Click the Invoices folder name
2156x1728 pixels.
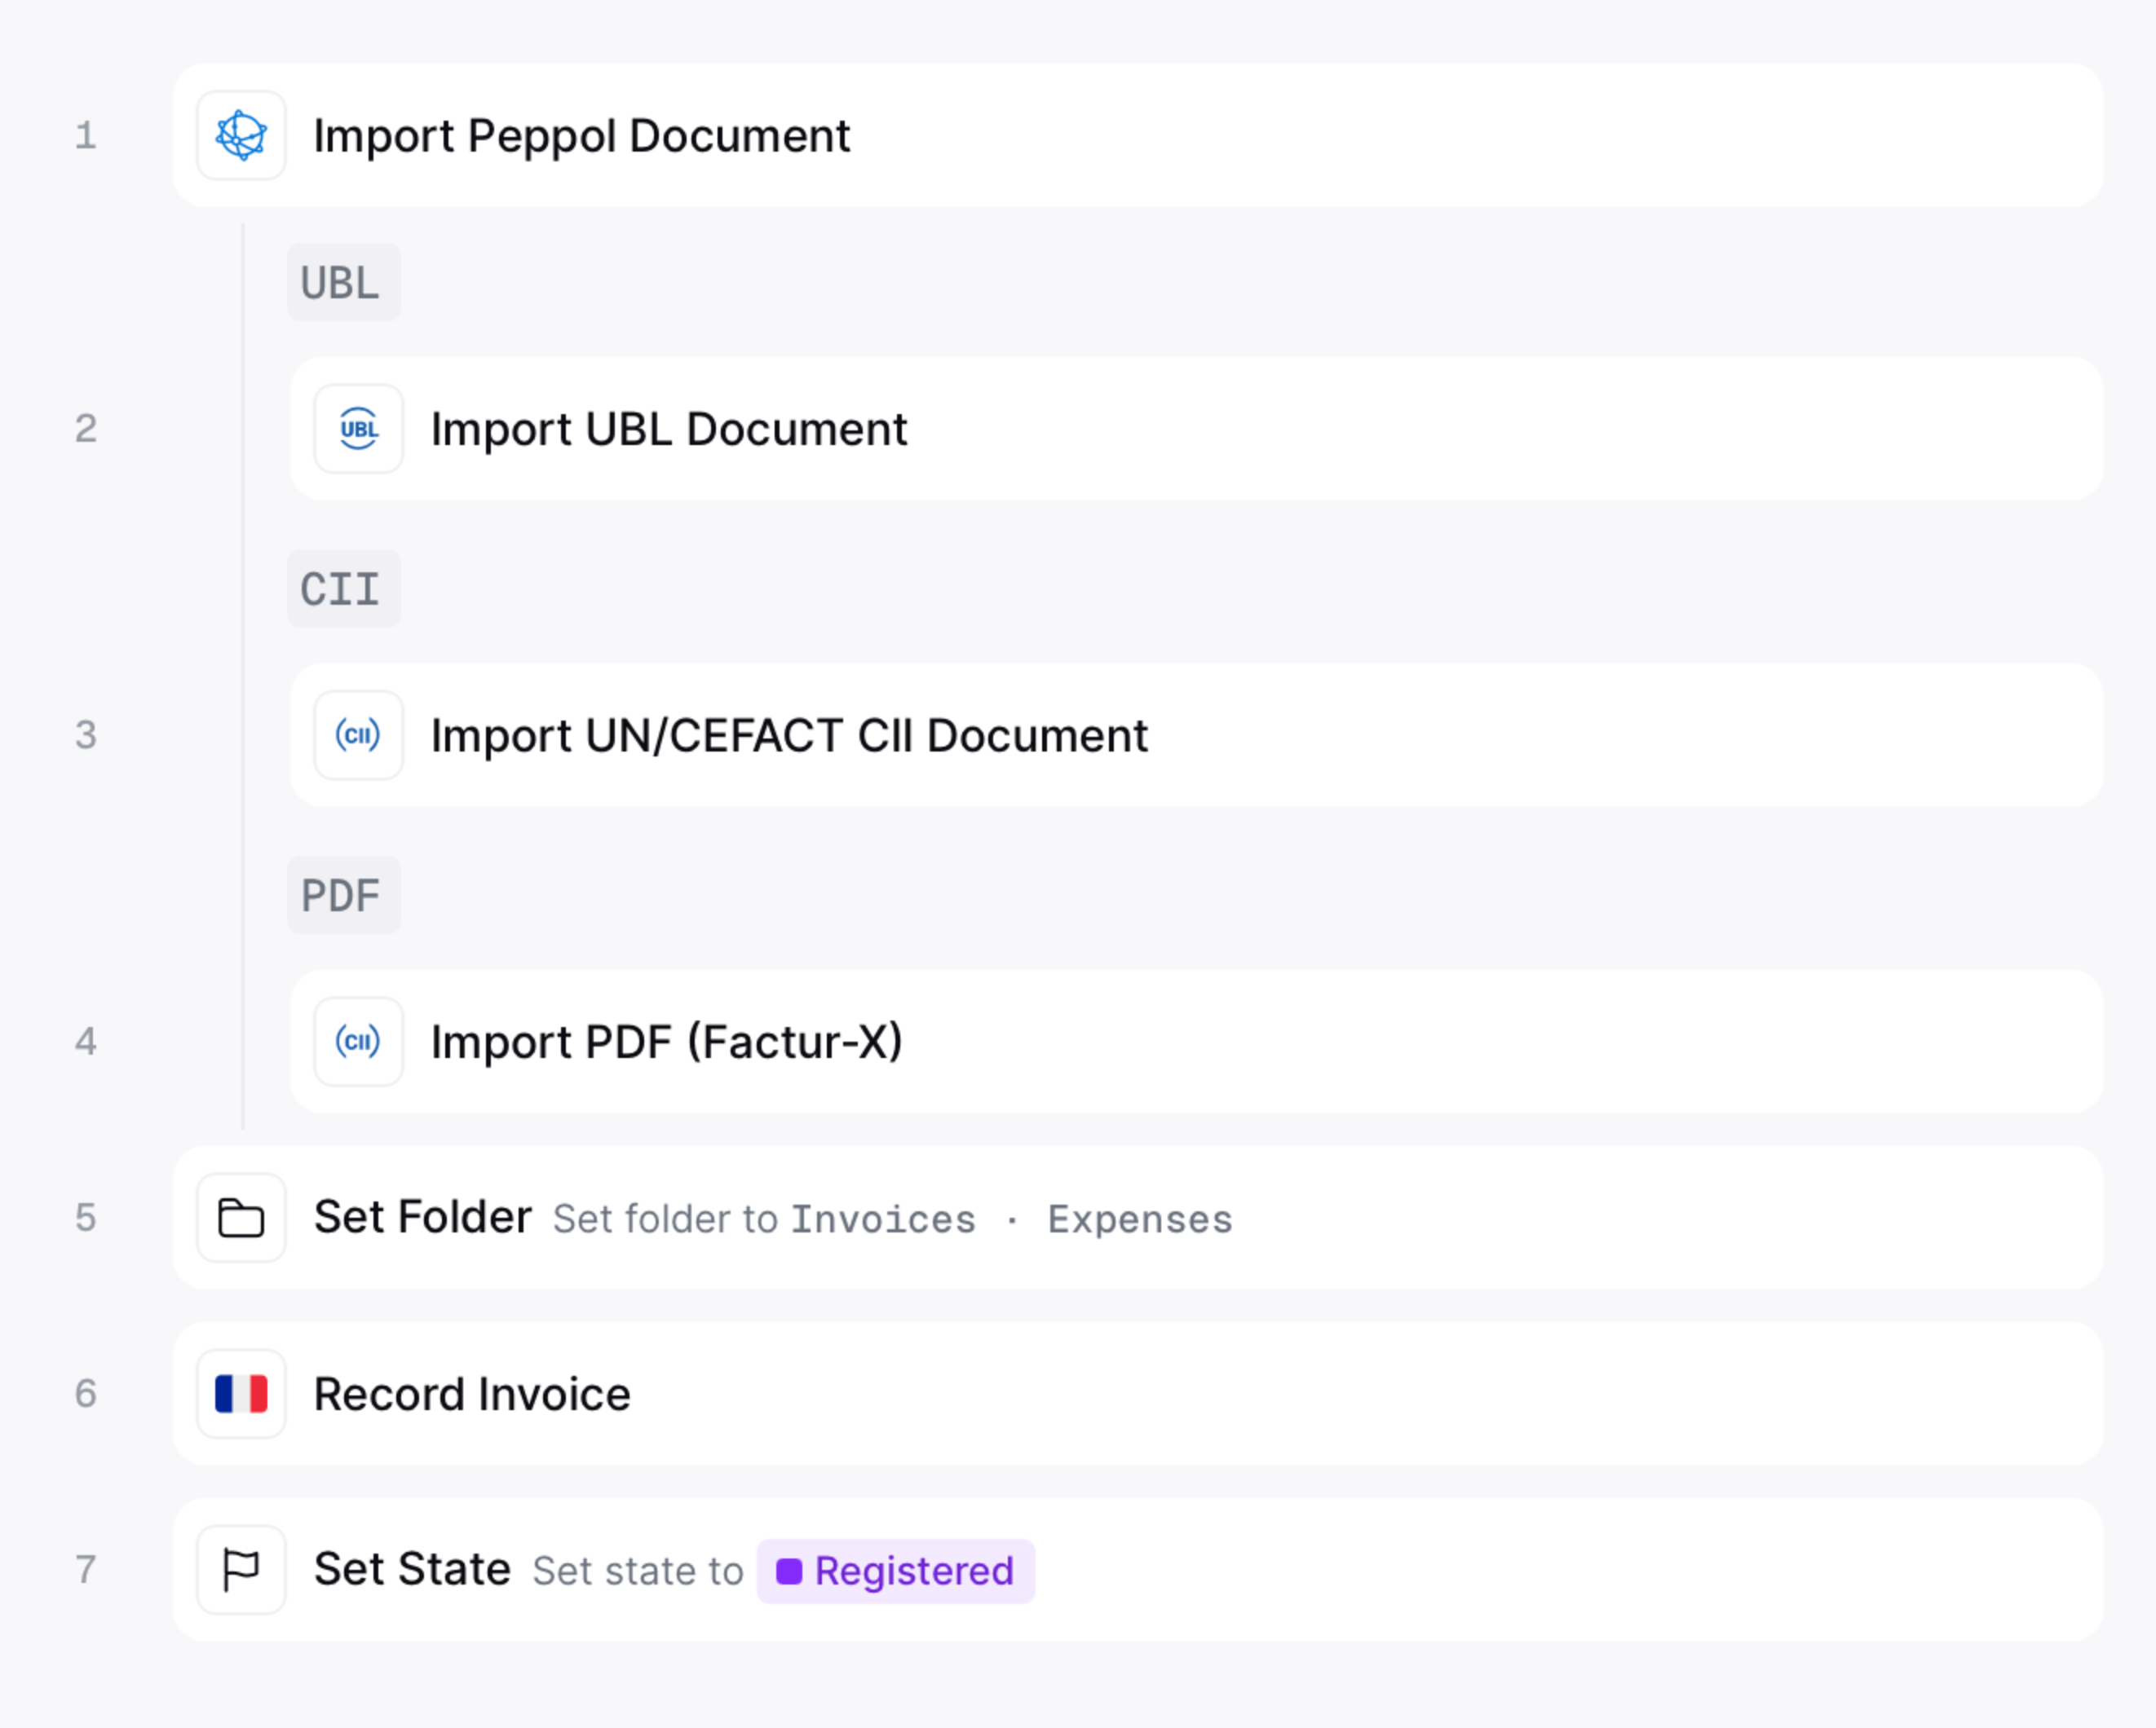click(x=883, y=1219)
